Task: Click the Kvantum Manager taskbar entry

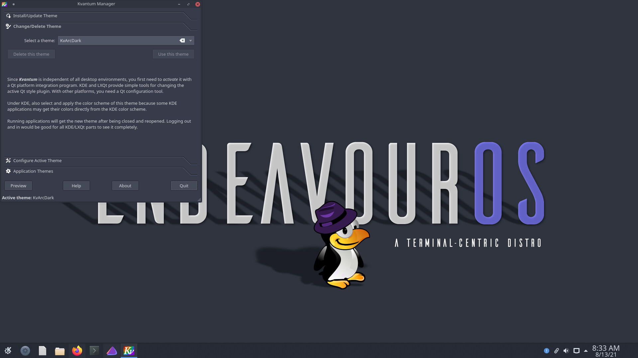Action: pos(129,350)
